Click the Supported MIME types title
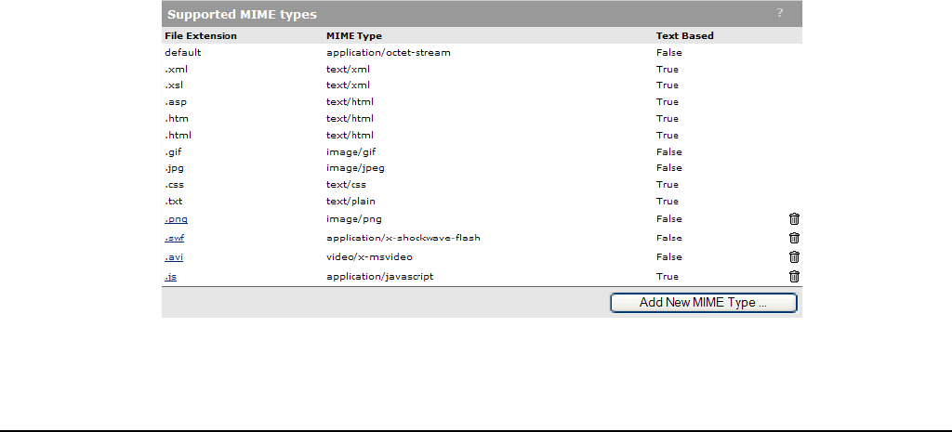 point(243,14)
